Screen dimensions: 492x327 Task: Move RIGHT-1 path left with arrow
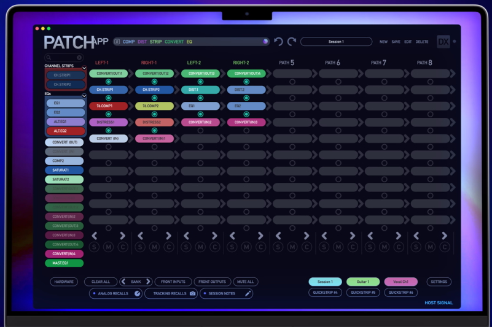coord(141,236)
